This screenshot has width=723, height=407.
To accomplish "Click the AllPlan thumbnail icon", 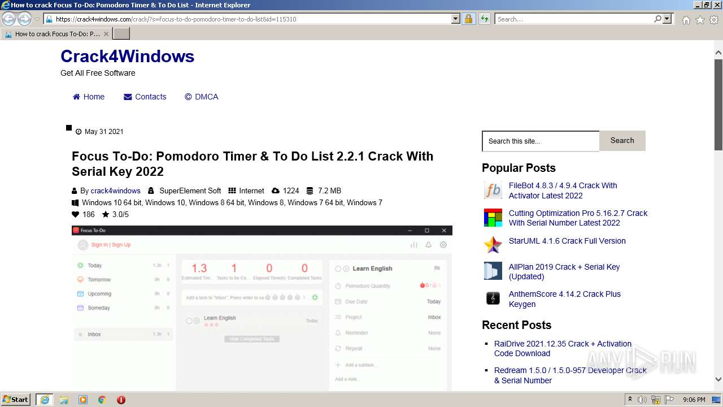I will pos(493,271).
